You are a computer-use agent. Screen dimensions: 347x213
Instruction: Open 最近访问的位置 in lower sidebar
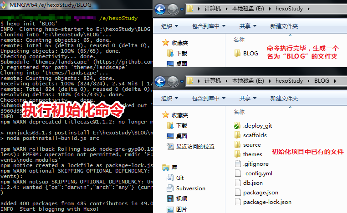(x=190, y=146)
